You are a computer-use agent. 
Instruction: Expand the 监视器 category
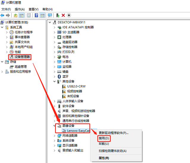point(55,67)
